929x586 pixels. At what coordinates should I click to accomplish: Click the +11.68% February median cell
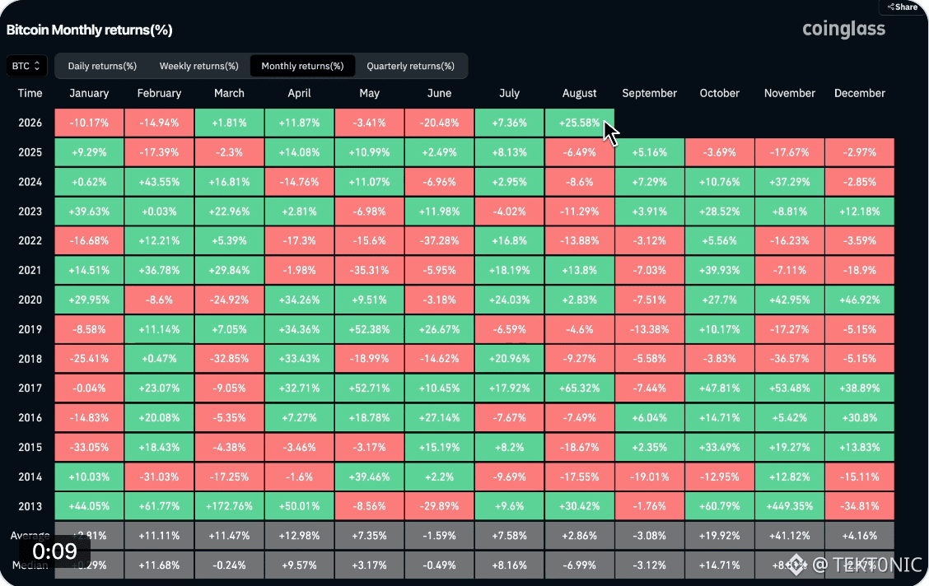[159, 565]
